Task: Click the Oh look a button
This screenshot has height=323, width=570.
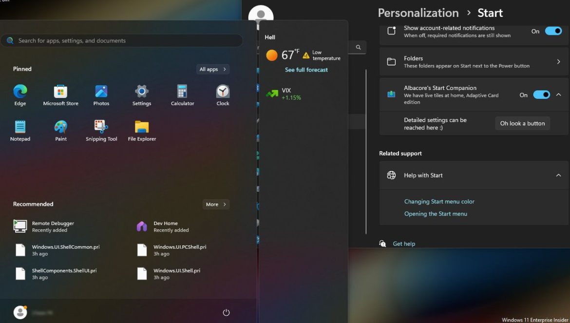Action: (x=522, y=124)
